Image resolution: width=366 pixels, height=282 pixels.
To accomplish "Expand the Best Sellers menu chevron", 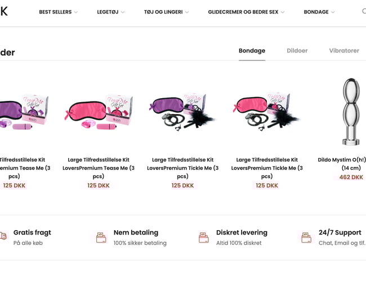I will coord(76,12).
